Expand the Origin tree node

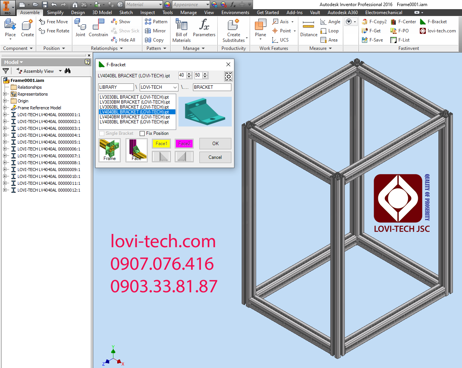pos(5,101)
